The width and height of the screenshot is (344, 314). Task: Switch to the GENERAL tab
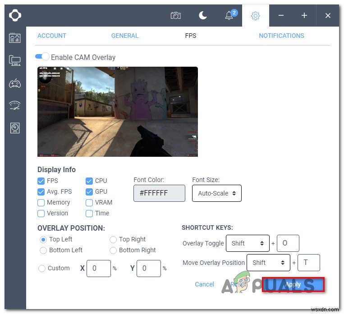124,36
